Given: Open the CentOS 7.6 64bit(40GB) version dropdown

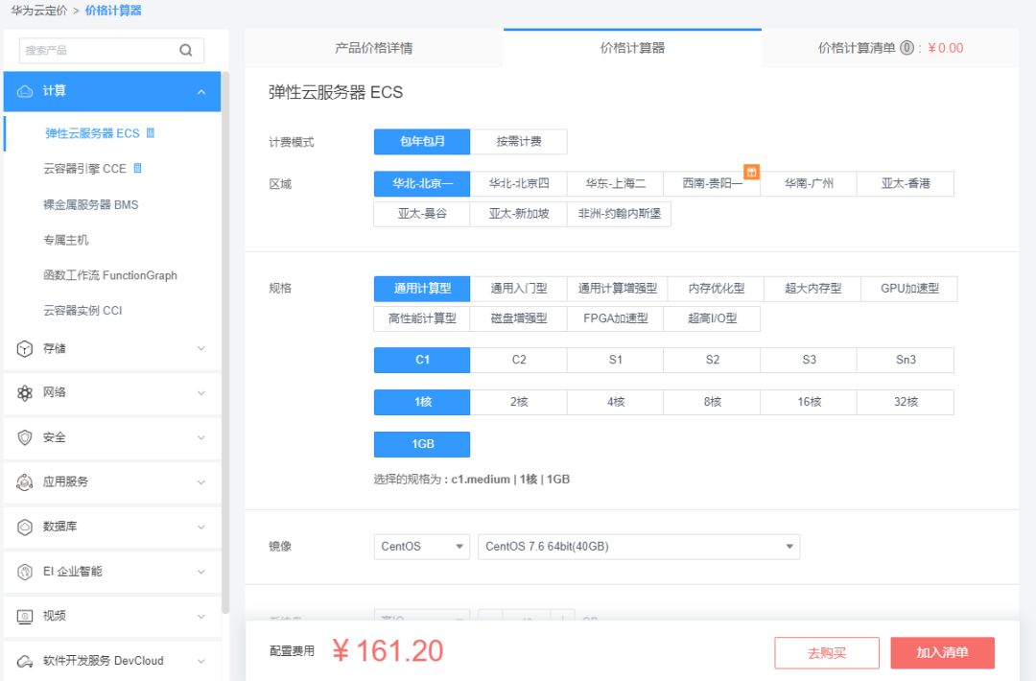Looking at the screenshot, I should point(639,547).
